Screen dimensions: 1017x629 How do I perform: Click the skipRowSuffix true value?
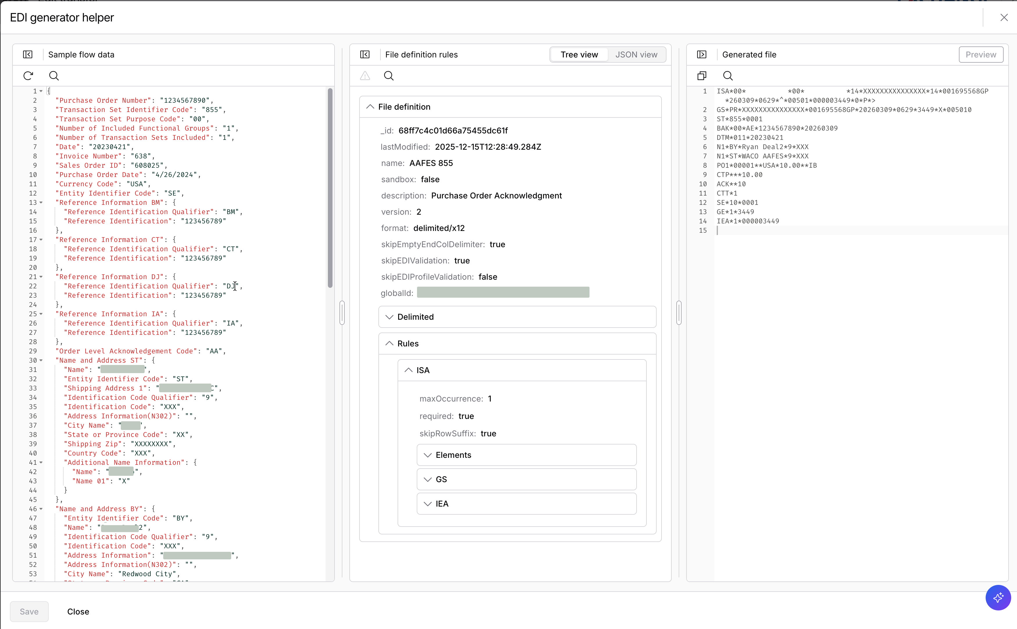tap(488, 433)
